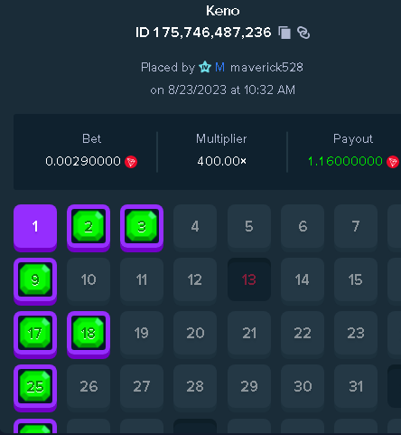
Task: Click the Tron coin icon beside Bet amount
Action: coord(131,162)
